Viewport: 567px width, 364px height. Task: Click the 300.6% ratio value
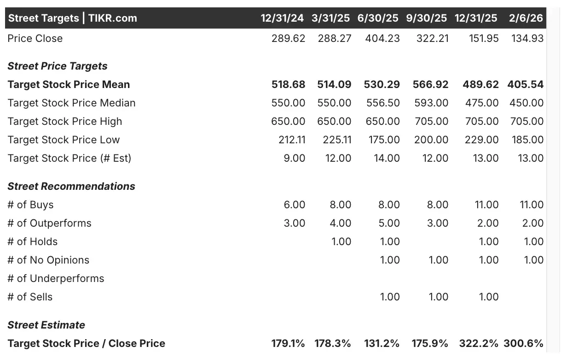coord(524,344)
